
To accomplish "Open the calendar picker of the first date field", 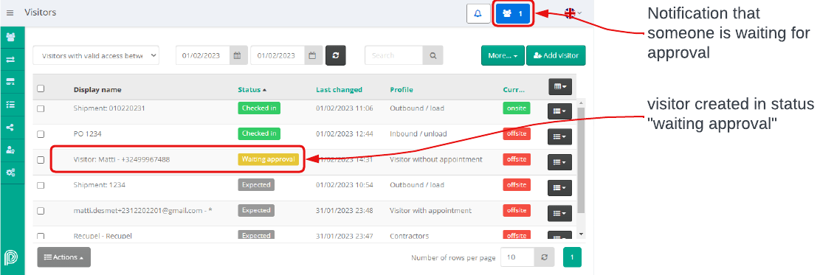I will click(237, 55).
